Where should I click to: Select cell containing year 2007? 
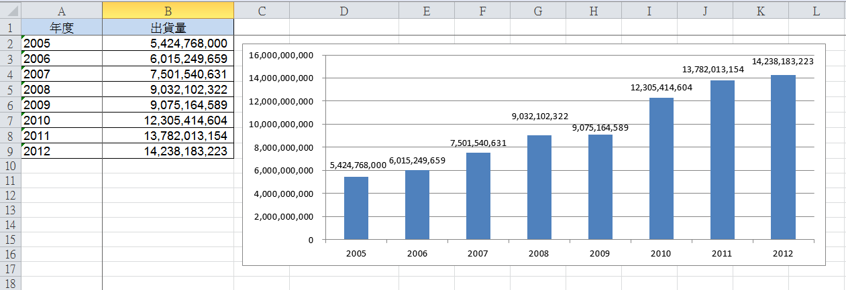click(62, 74)
